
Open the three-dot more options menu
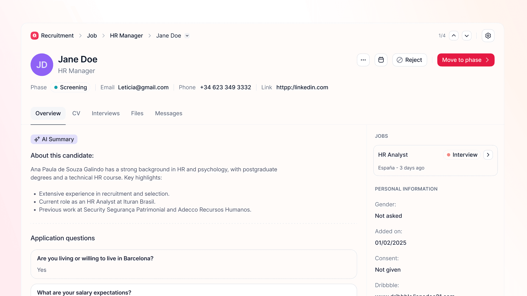363,60
